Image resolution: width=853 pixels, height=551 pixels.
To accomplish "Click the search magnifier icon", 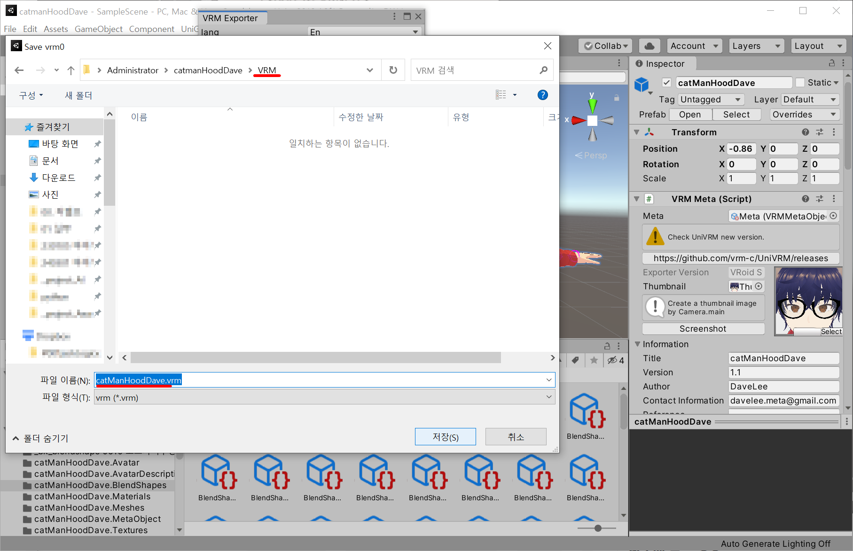I will (x=544, y=70).
